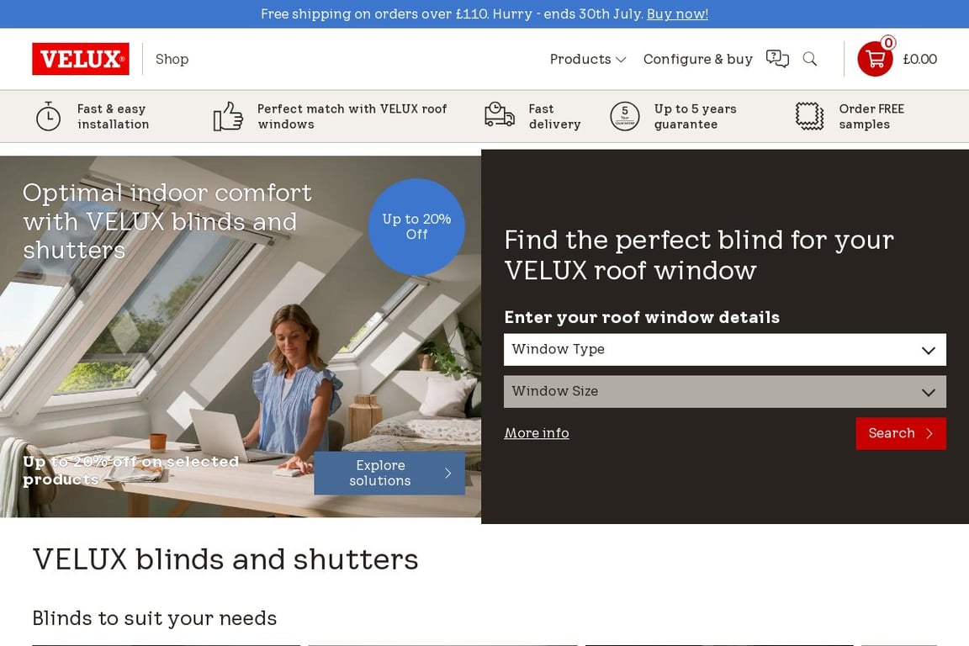The height and width of the screenshot is (646, 969).
Task: Open the Window Type dropdown
Action: (724, 350)
